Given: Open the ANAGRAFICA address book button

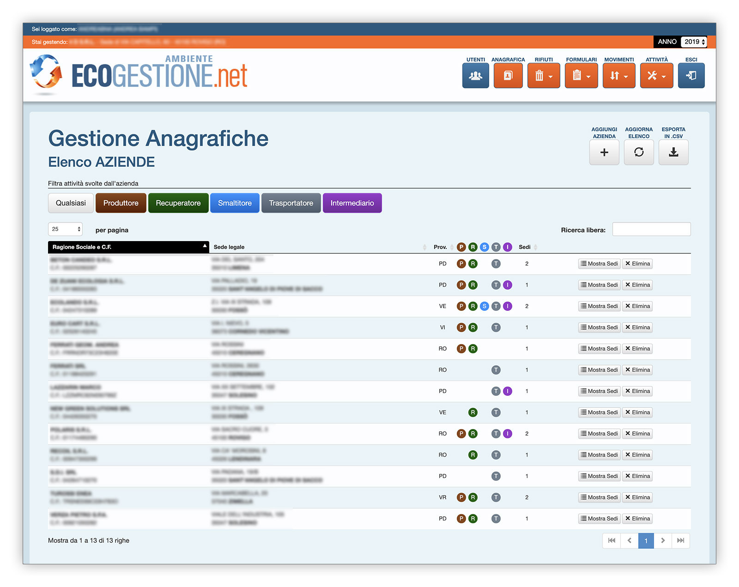Looking at the screenshot, I should coord(508,75).
